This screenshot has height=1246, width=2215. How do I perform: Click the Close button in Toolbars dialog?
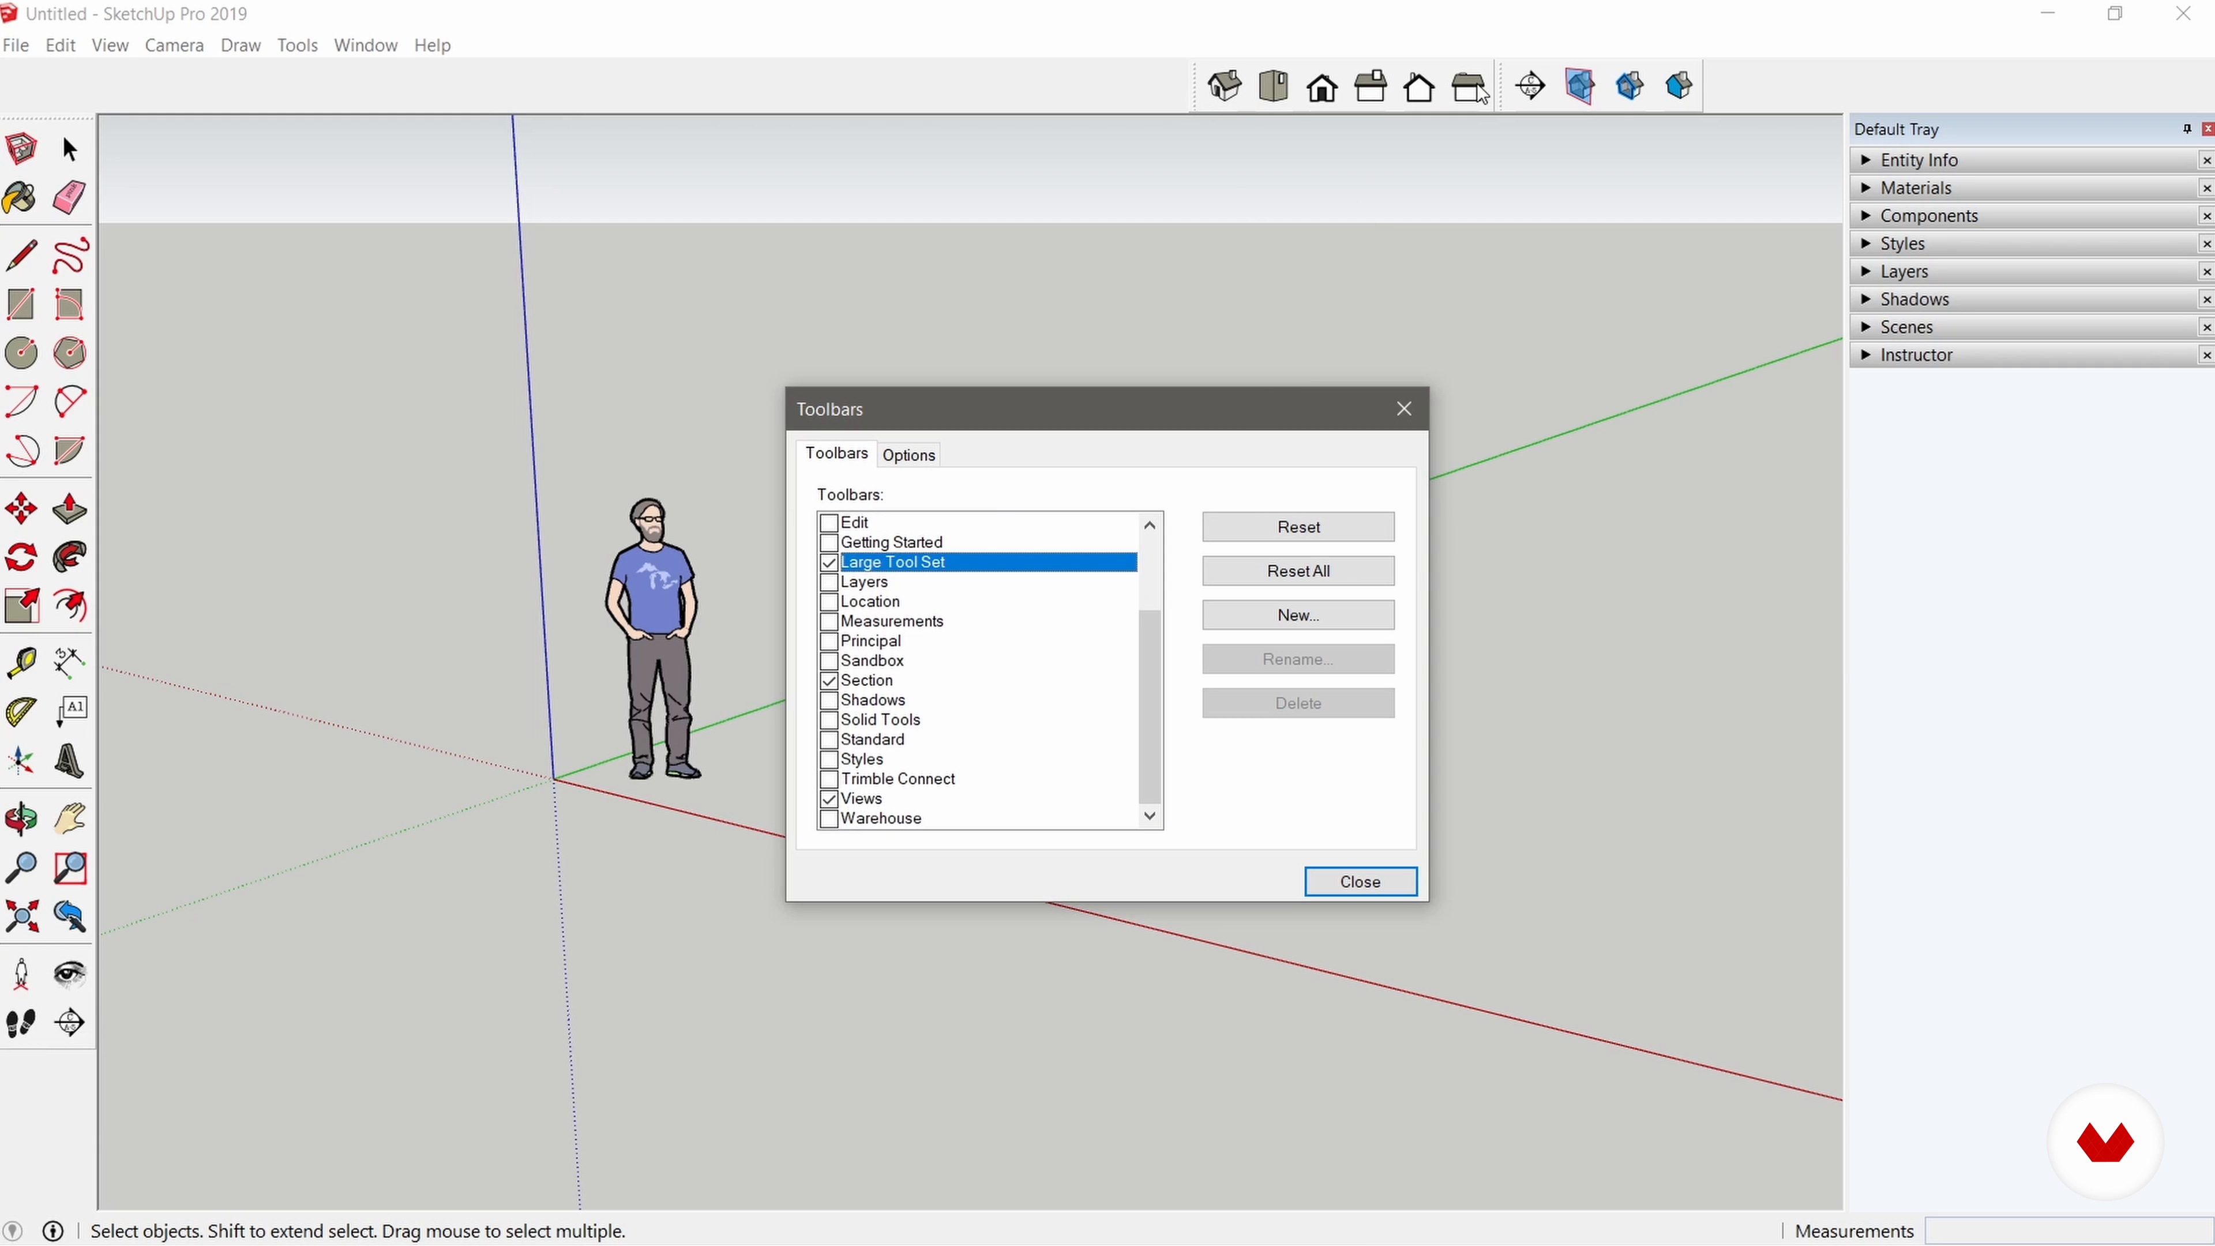[x=1360, y=881]
